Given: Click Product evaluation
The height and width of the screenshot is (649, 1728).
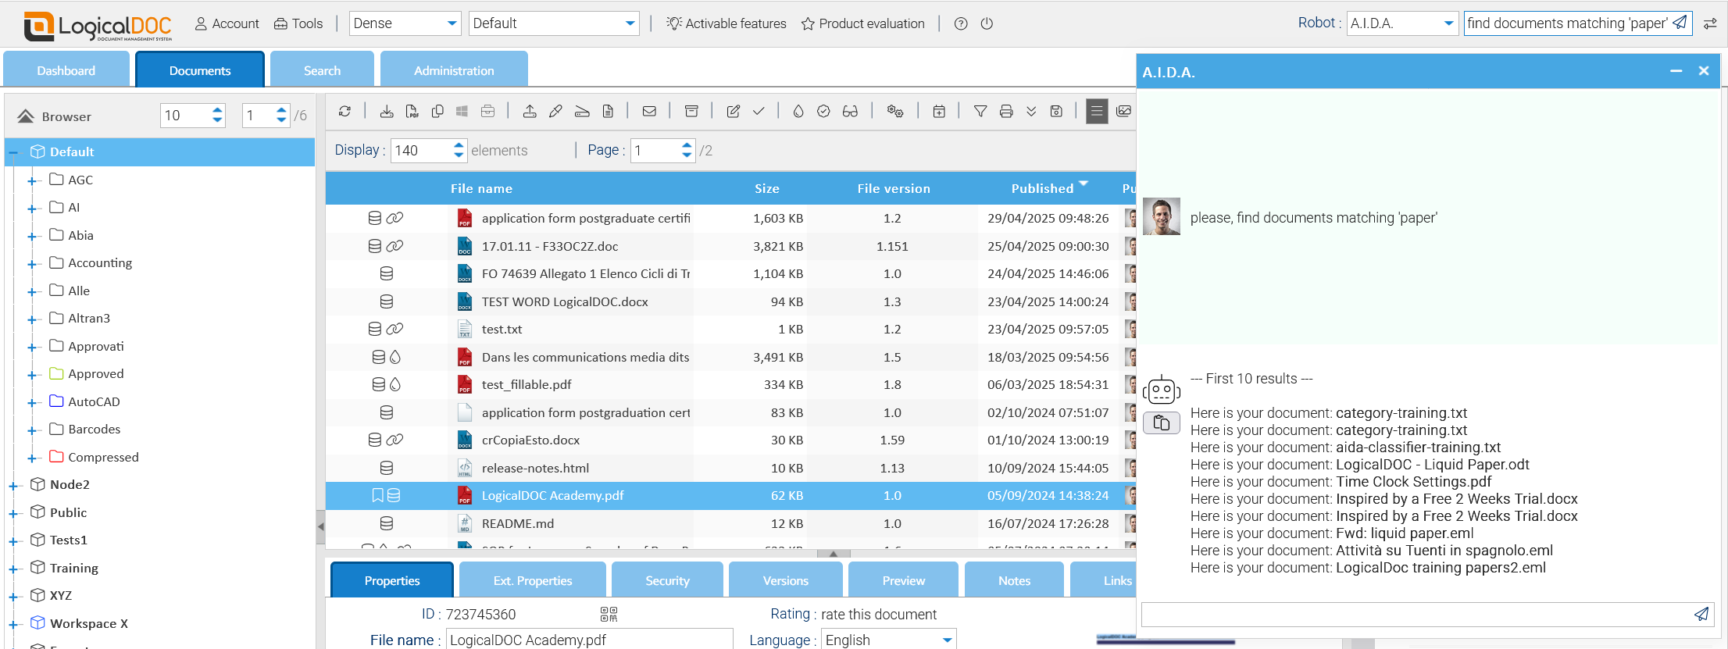Looking at the screenshot, I should point(863,23).
